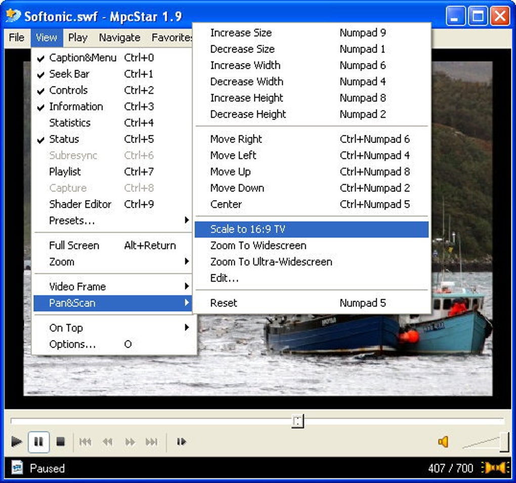Select Decrease Size
The image size is (516, 483).
(312, 49)
